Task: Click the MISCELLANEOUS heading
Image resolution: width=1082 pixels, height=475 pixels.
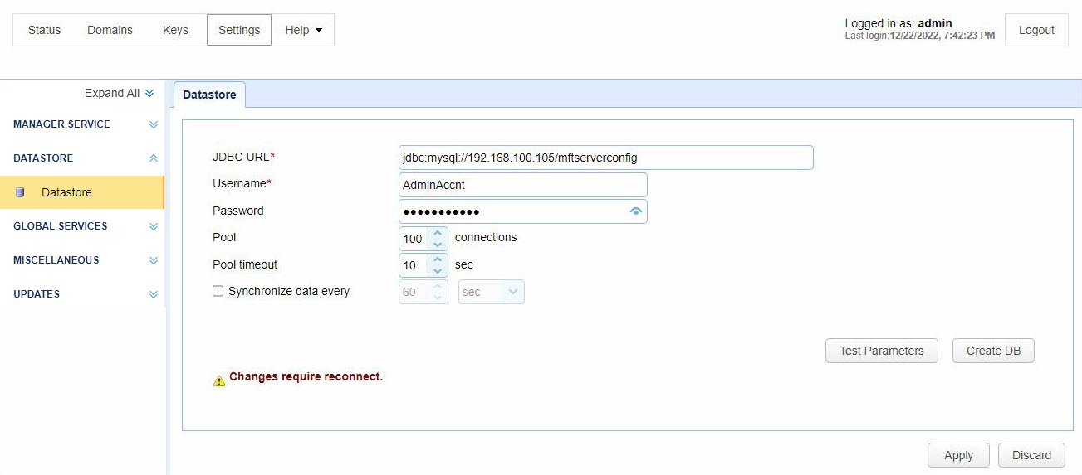Action: coord(56,260)
